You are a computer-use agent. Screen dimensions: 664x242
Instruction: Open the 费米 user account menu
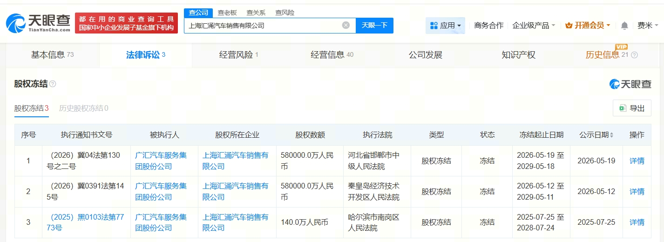pyautogui.click(x=648, y=26)
